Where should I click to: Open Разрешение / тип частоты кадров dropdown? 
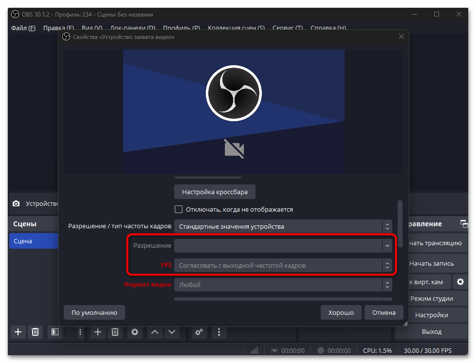pos(283,226)
